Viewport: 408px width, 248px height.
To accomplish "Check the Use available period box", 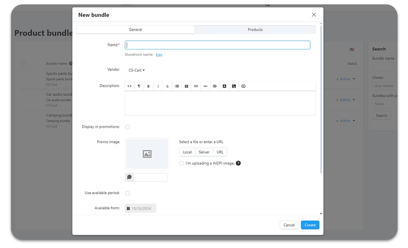I will 127,193.
